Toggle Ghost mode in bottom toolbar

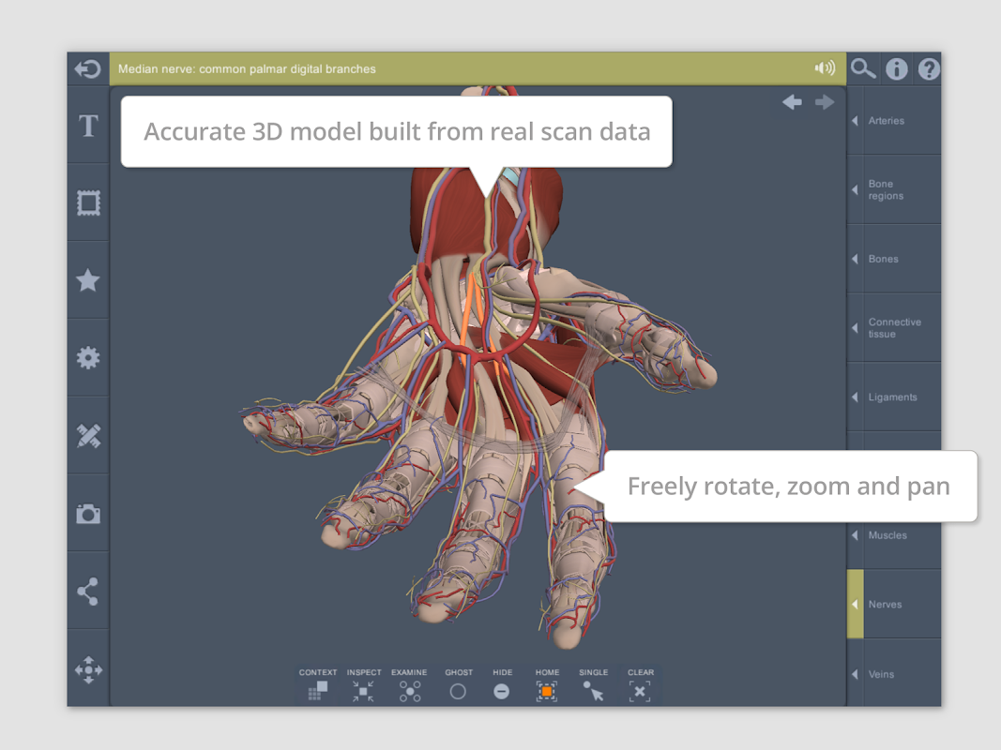(458, 685)
